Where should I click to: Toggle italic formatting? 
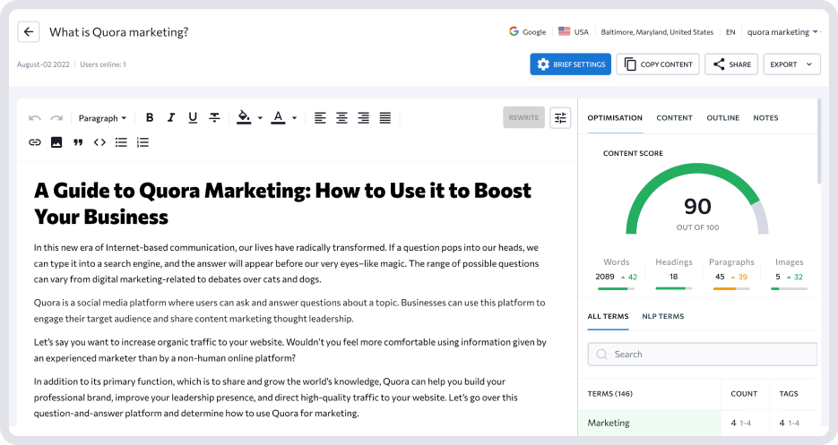coord(171,117)
